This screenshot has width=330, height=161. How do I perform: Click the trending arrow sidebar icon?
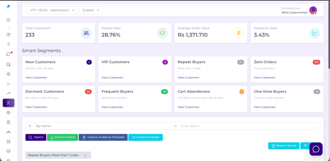8,93
